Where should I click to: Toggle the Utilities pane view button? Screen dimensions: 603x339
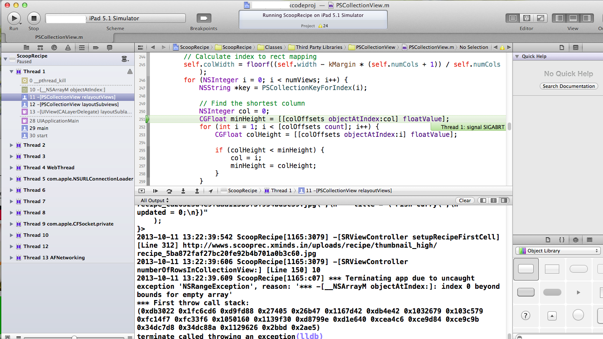(587, 18)
